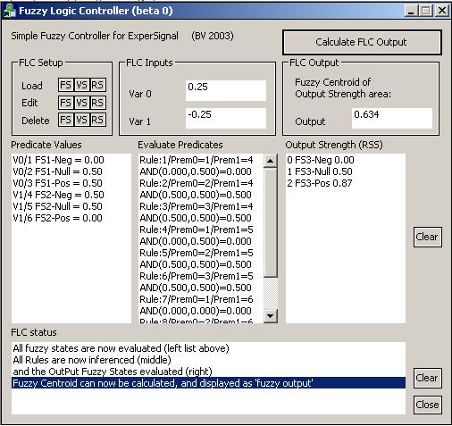The height and width of the screenshot is (426, 452).
Task: Open the application icon system menu
Action: (x=10, y=11)
